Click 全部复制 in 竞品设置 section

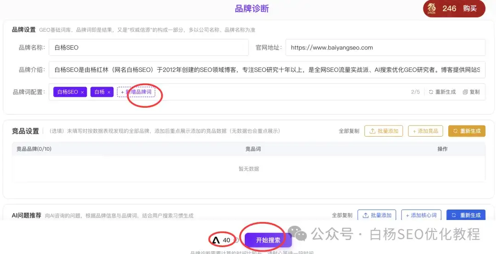click(349, 131)
